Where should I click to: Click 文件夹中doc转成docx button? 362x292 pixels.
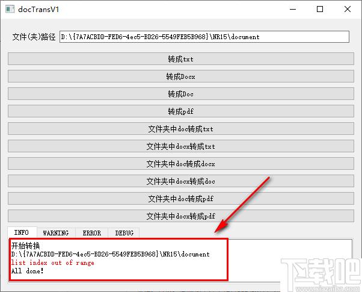coord(181,164)
